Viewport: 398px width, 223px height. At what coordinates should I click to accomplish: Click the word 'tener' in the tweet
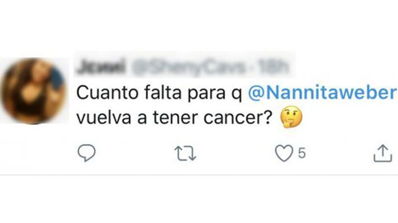tap(175, 118)
